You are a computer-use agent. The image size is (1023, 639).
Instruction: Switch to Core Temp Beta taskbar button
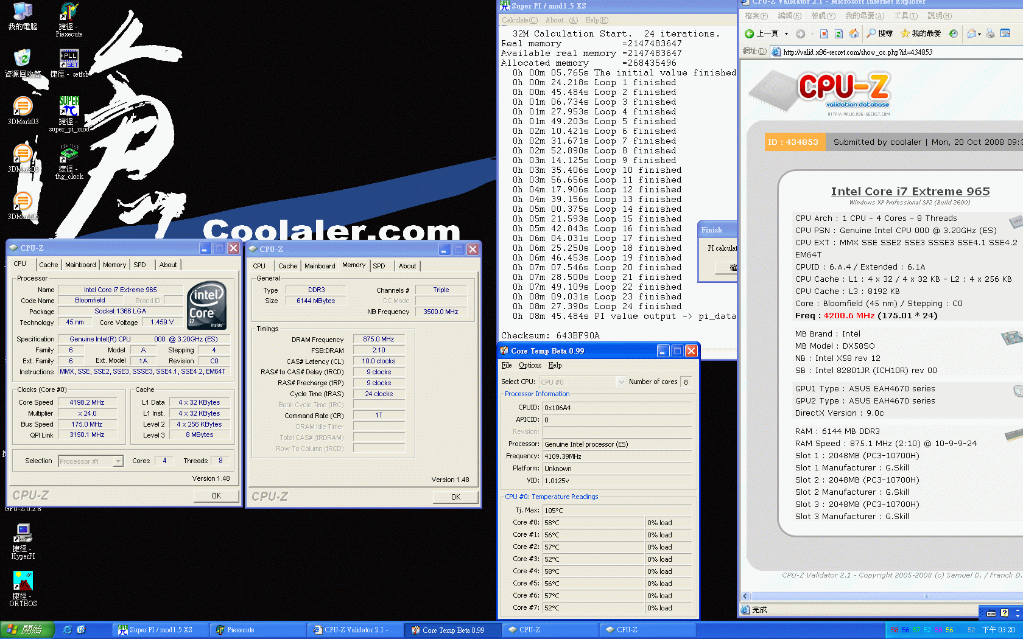(453, 630)
